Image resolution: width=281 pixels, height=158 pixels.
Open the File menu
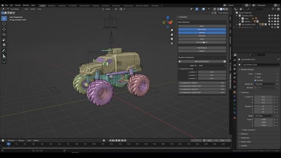coord(6,5)
